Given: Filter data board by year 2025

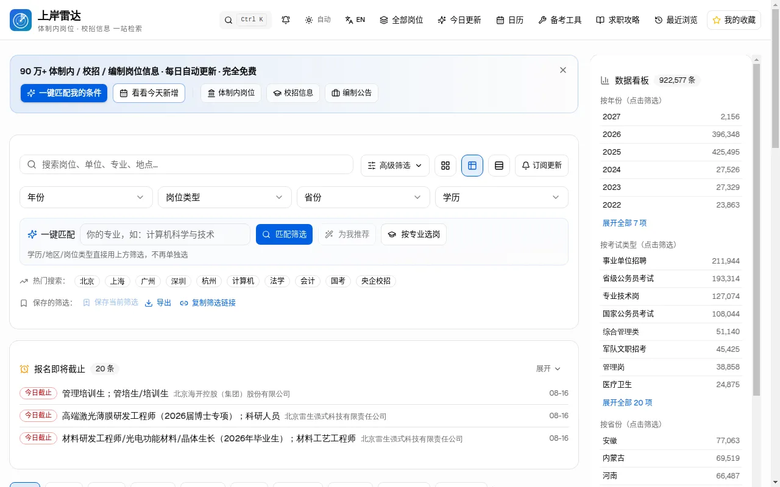Looking at the screenshot, I should coord(671,152).
